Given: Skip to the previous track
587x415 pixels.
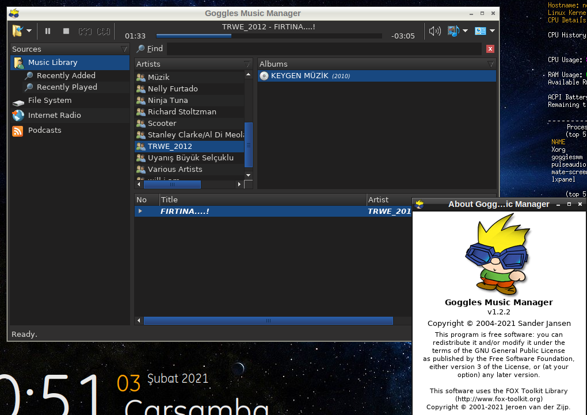Looking at the screenshot, I should coord(85,32).
